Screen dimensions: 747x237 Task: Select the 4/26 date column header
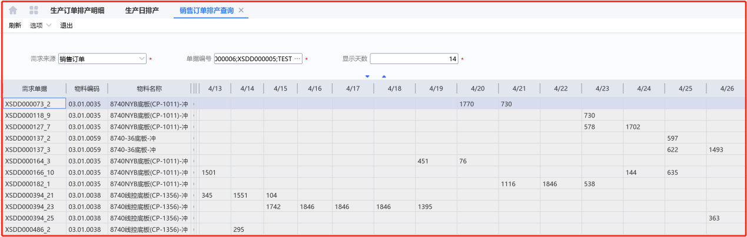point(727,88)
